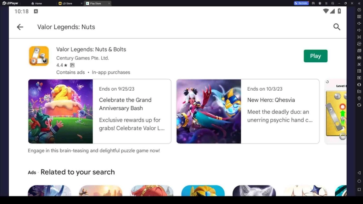
Task: Open New Hero: Qhesvia event title
Action: pos(271,100)
